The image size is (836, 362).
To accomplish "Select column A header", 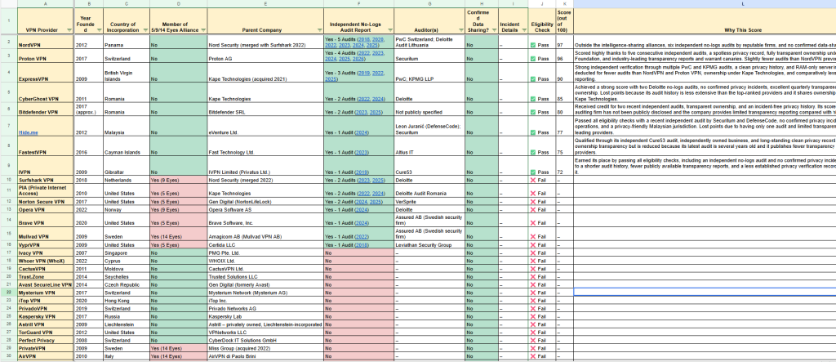I will 46,4.
